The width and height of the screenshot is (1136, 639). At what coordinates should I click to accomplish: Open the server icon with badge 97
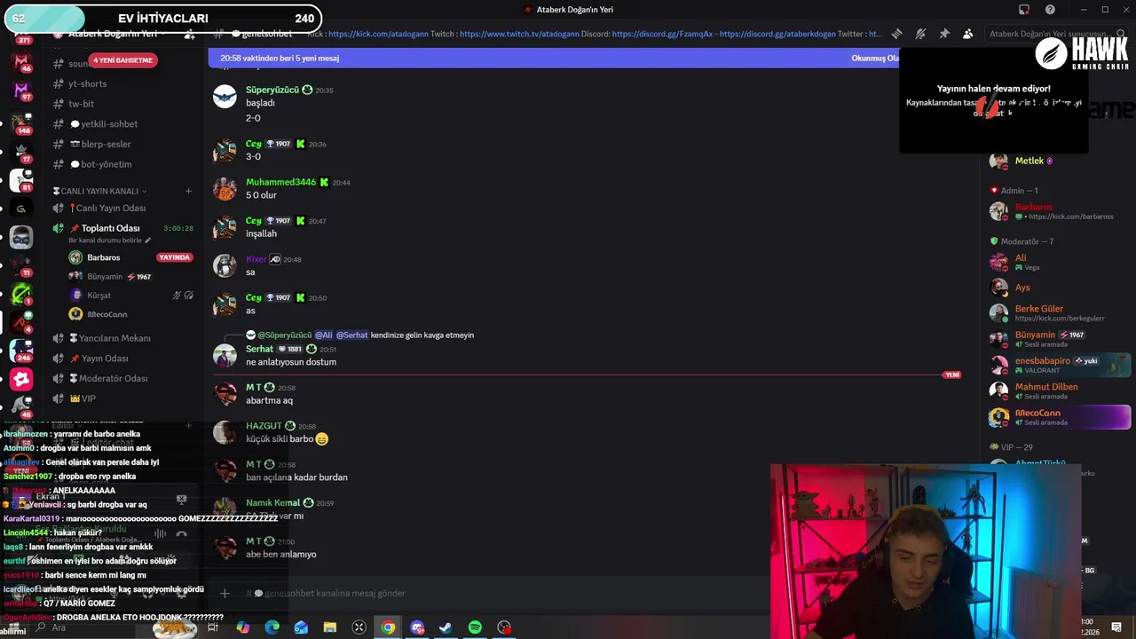click(x=21, y=90)
